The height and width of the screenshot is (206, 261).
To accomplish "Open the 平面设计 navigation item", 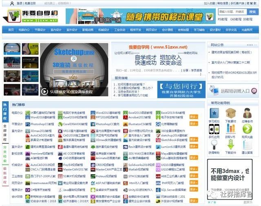I will [40, 30].
